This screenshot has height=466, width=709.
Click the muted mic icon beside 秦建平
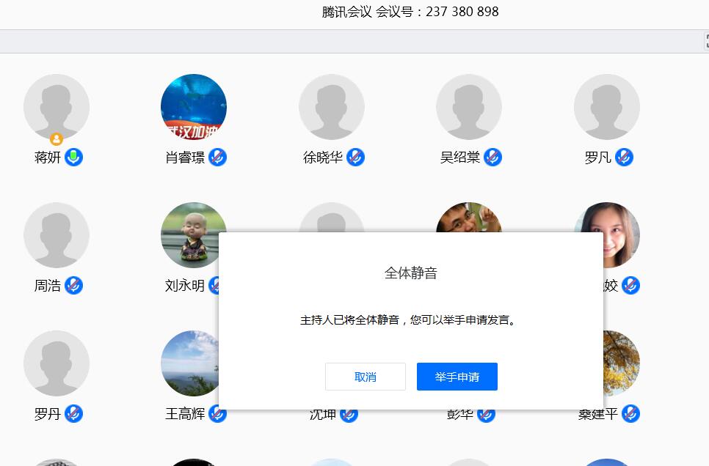point(630,413)
